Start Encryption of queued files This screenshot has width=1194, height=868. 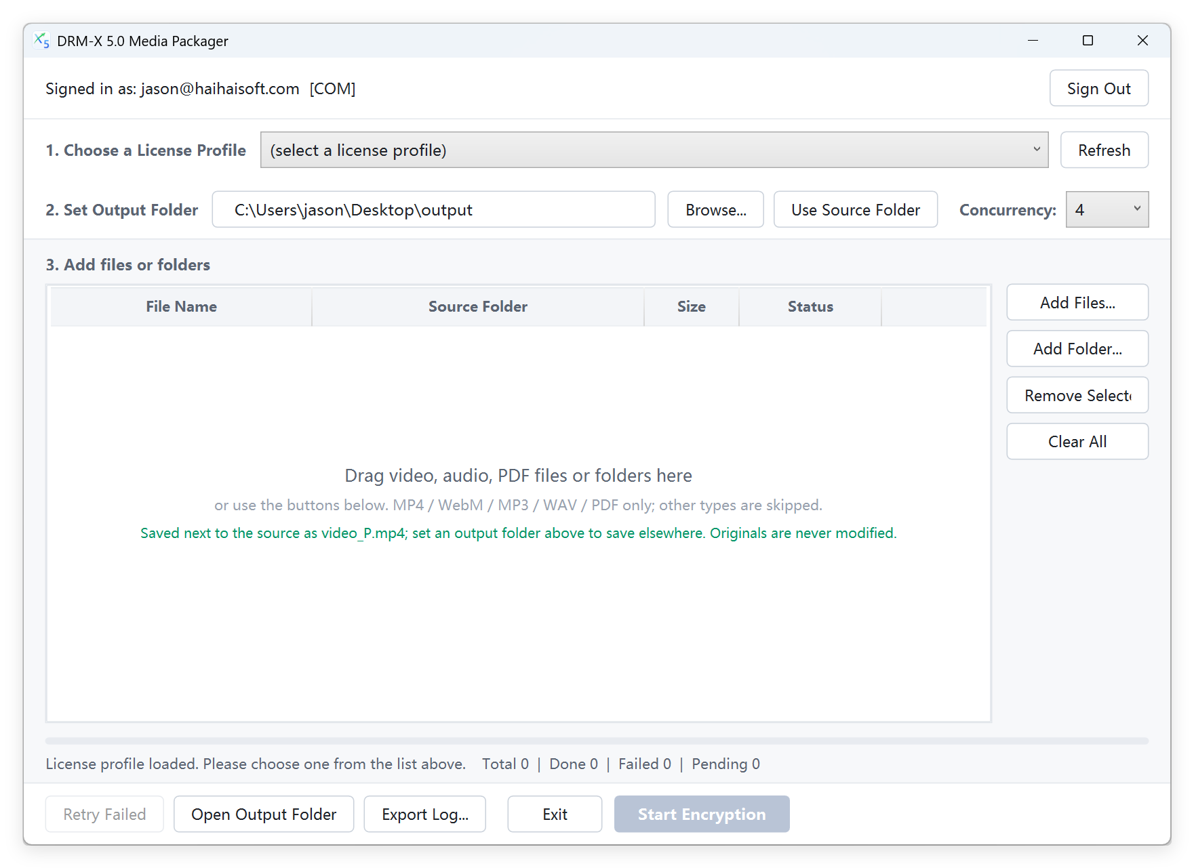point(702,814)
